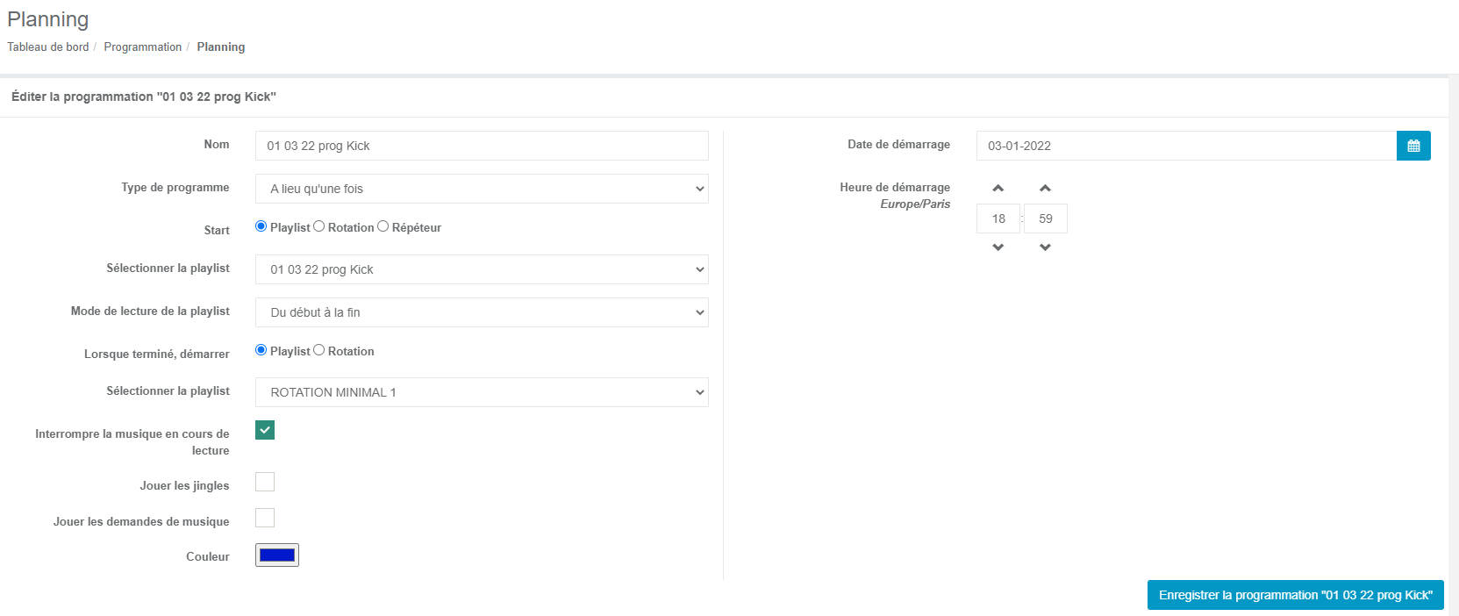Open Mode de lecture de la playlist dropdown
This screenshot has width=1459, height=616.
482,312
